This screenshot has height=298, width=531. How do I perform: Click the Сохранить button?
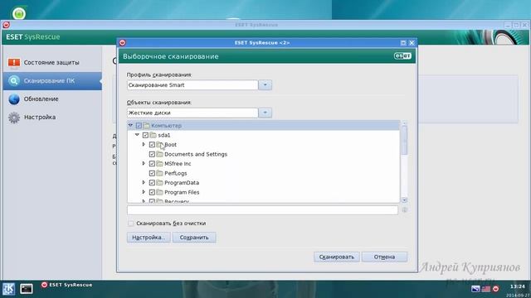(x=194, y=238)
